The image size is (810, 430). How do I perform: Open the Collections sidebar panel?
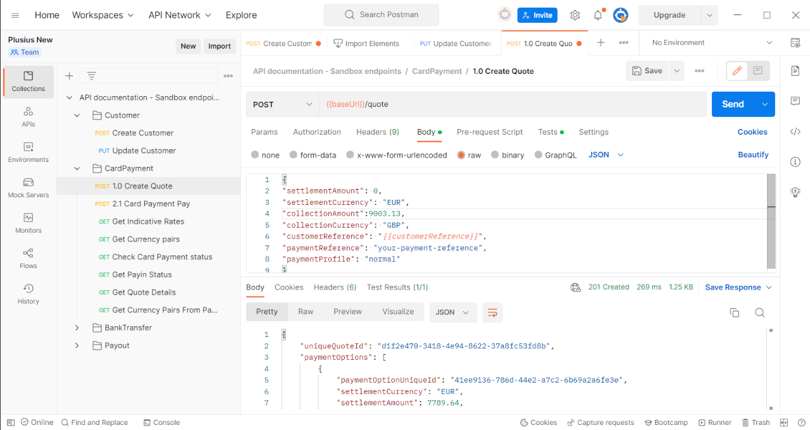pos(28,82)
